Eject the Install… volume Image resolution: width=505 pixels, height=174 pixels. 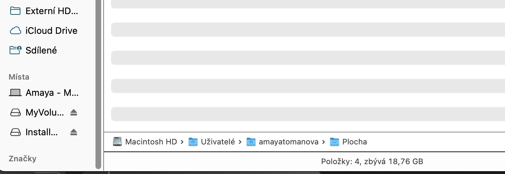pos(74,132)
